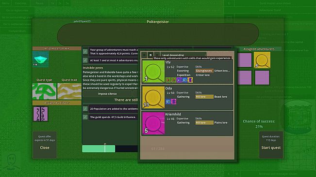Toggle the skills-gain-experience filter checkbox
This screenshot has width=316, height=177.
[150, 55]
